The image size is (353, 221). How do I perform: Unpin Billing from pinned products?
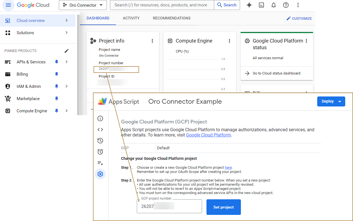(x=57, y=74)
